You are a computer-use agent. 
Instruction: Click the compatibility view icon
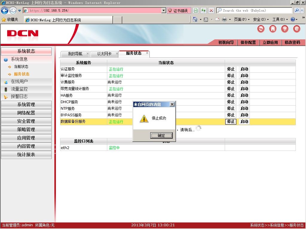[196, 10]
